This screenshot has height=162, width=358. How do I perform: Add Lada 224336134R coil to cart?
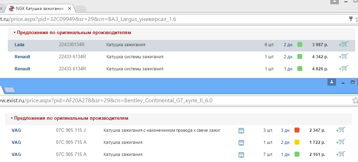343,44
